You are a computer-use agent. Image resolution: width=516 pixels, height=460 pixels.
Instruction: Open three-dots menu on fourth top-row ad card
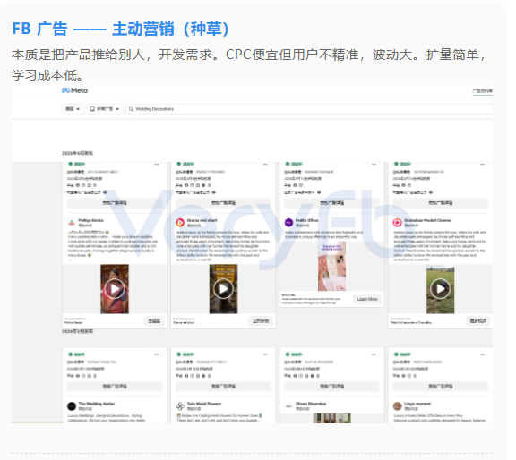483,164
